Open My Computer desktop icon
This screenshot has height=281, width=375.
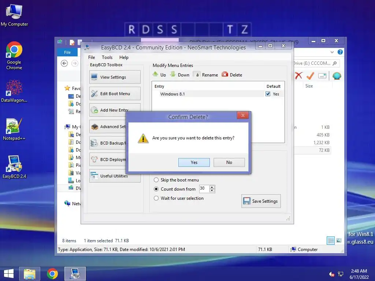click(14, 15)
